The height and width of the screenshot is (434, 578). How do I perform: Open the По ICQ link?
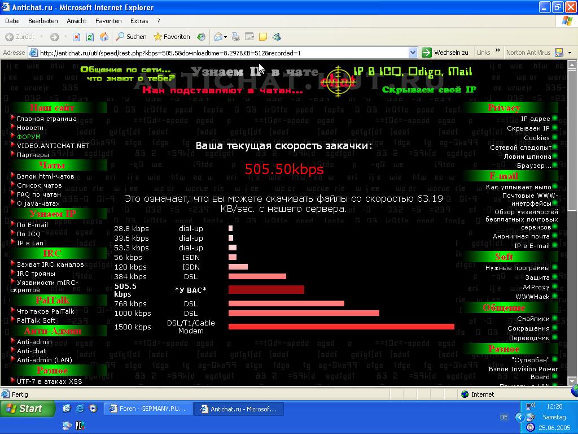29,234
